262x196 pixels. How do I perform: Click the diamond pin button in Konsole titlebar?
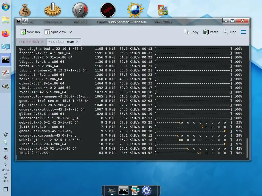click(25, 21)
